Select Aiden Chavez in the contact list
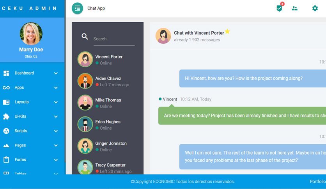 [108, 81]
